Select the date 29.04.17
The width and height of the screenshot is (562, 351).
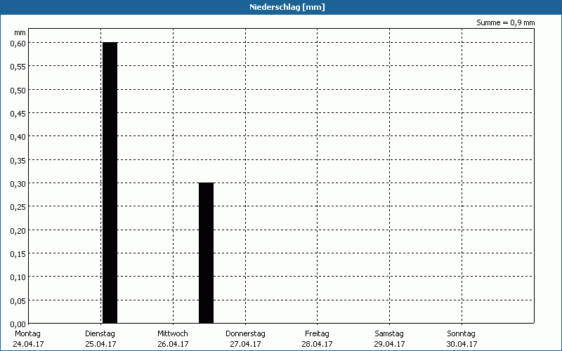point(389,344)
